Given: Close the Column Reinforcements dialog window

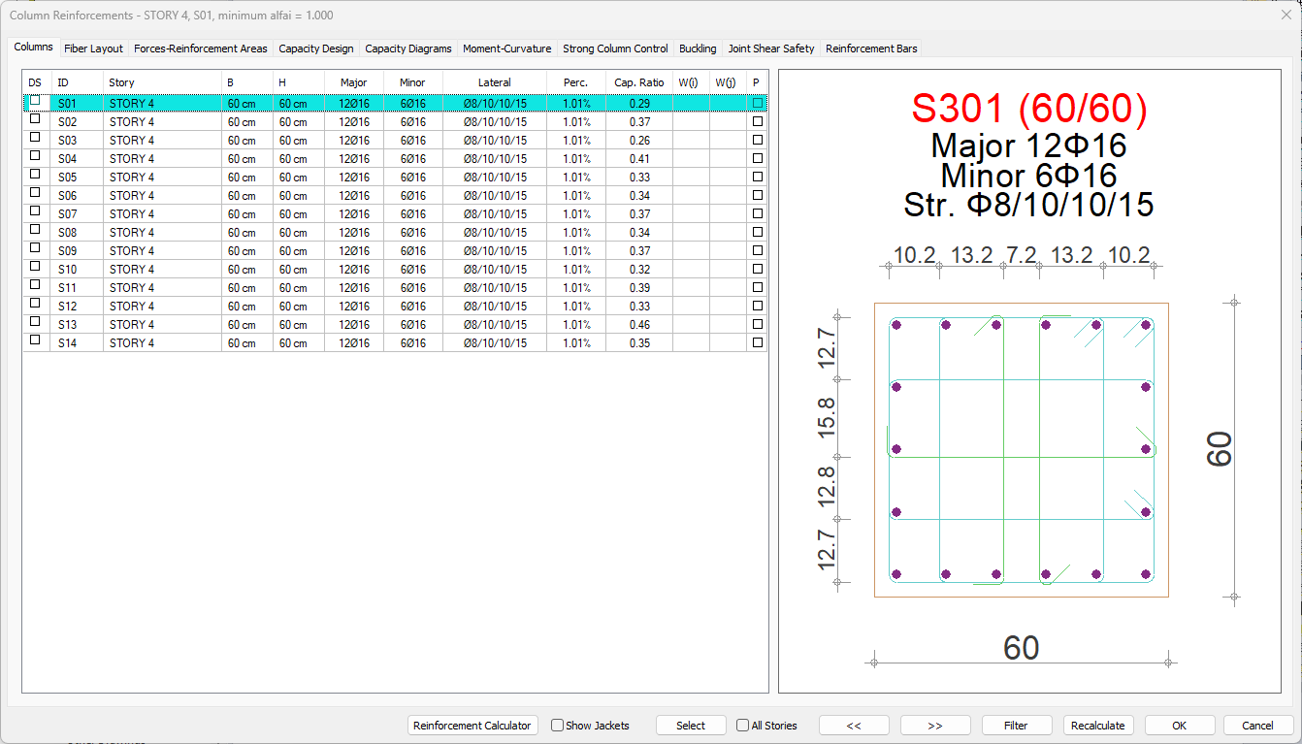Looking at the screenshot, I should tap(1286, 15).
